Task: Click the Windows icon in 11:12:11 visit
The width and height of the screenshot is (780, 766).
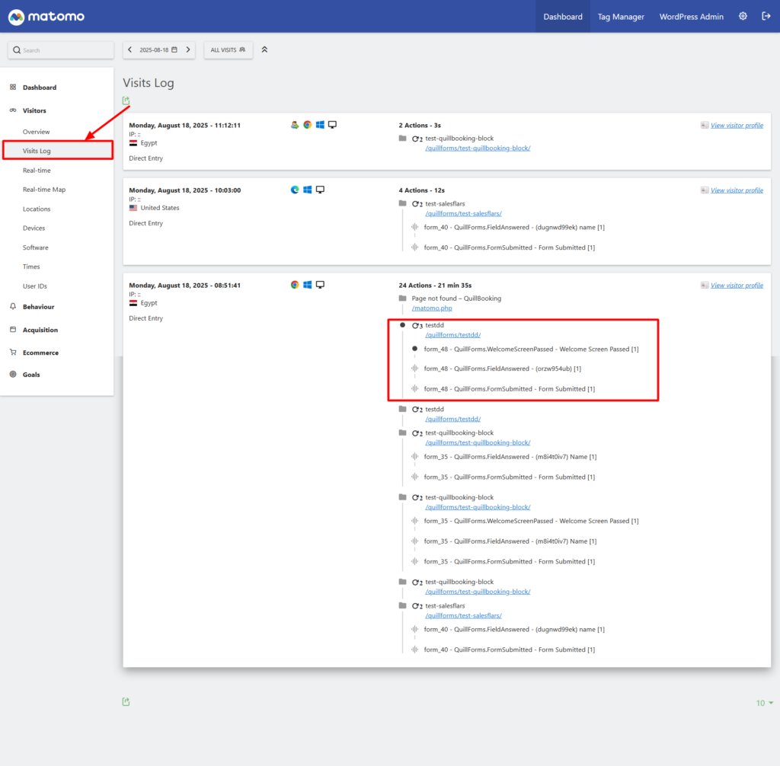Action: 320,125
